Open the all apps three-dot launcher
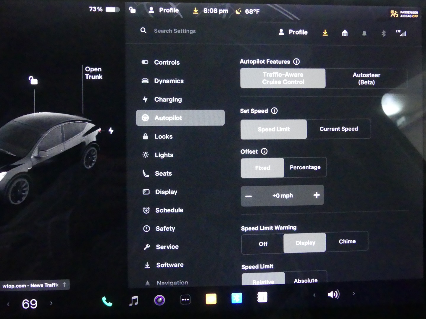426x319 pixels. [185, 300]
